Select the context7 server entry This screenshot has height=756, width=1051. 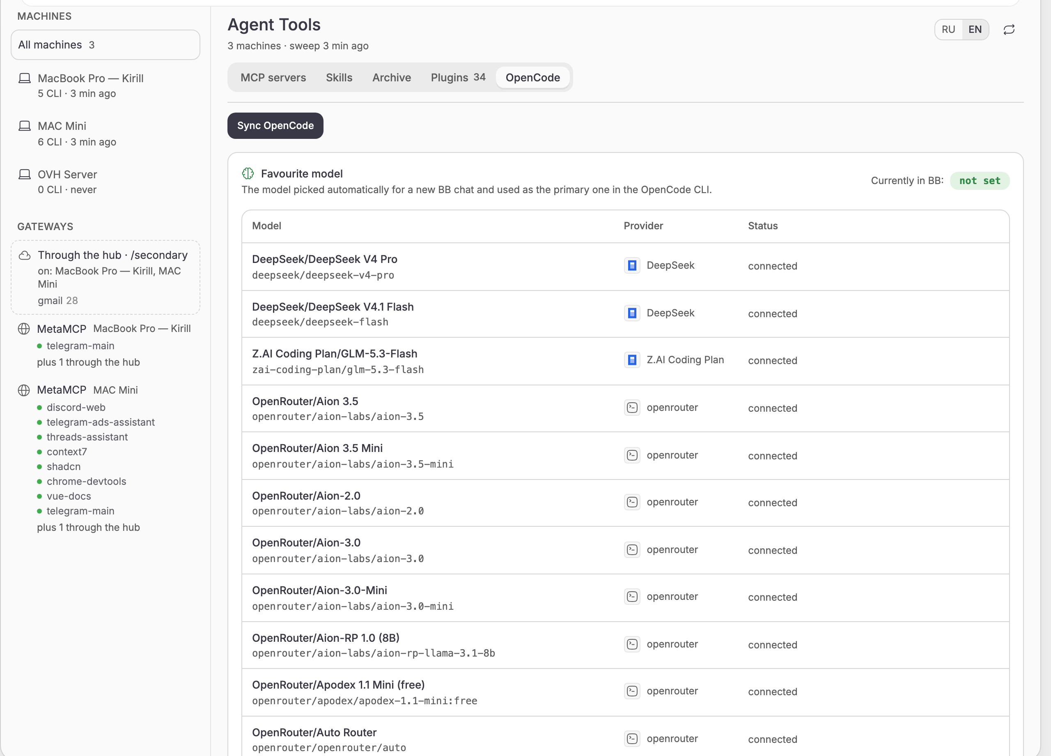(x=67, y=452)
